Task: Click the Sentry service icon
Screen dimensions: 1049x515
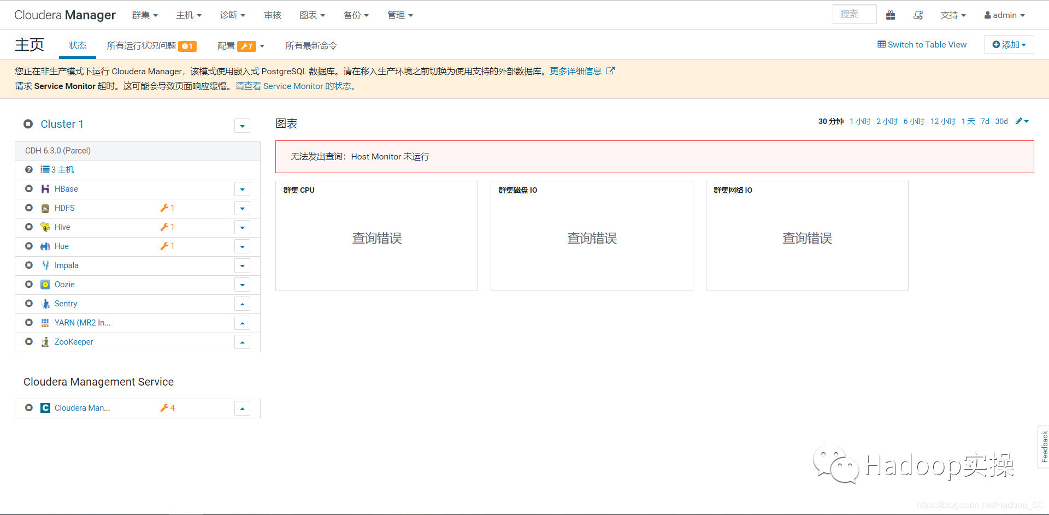Action: click(x=45, y=304)
